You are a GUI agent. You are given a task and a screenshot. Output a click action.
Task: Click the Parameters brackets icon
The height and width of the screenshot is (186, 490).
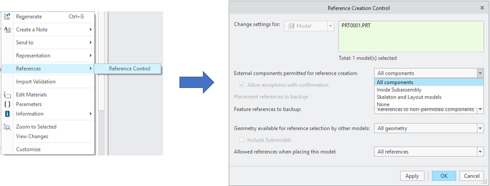point(7,104)
